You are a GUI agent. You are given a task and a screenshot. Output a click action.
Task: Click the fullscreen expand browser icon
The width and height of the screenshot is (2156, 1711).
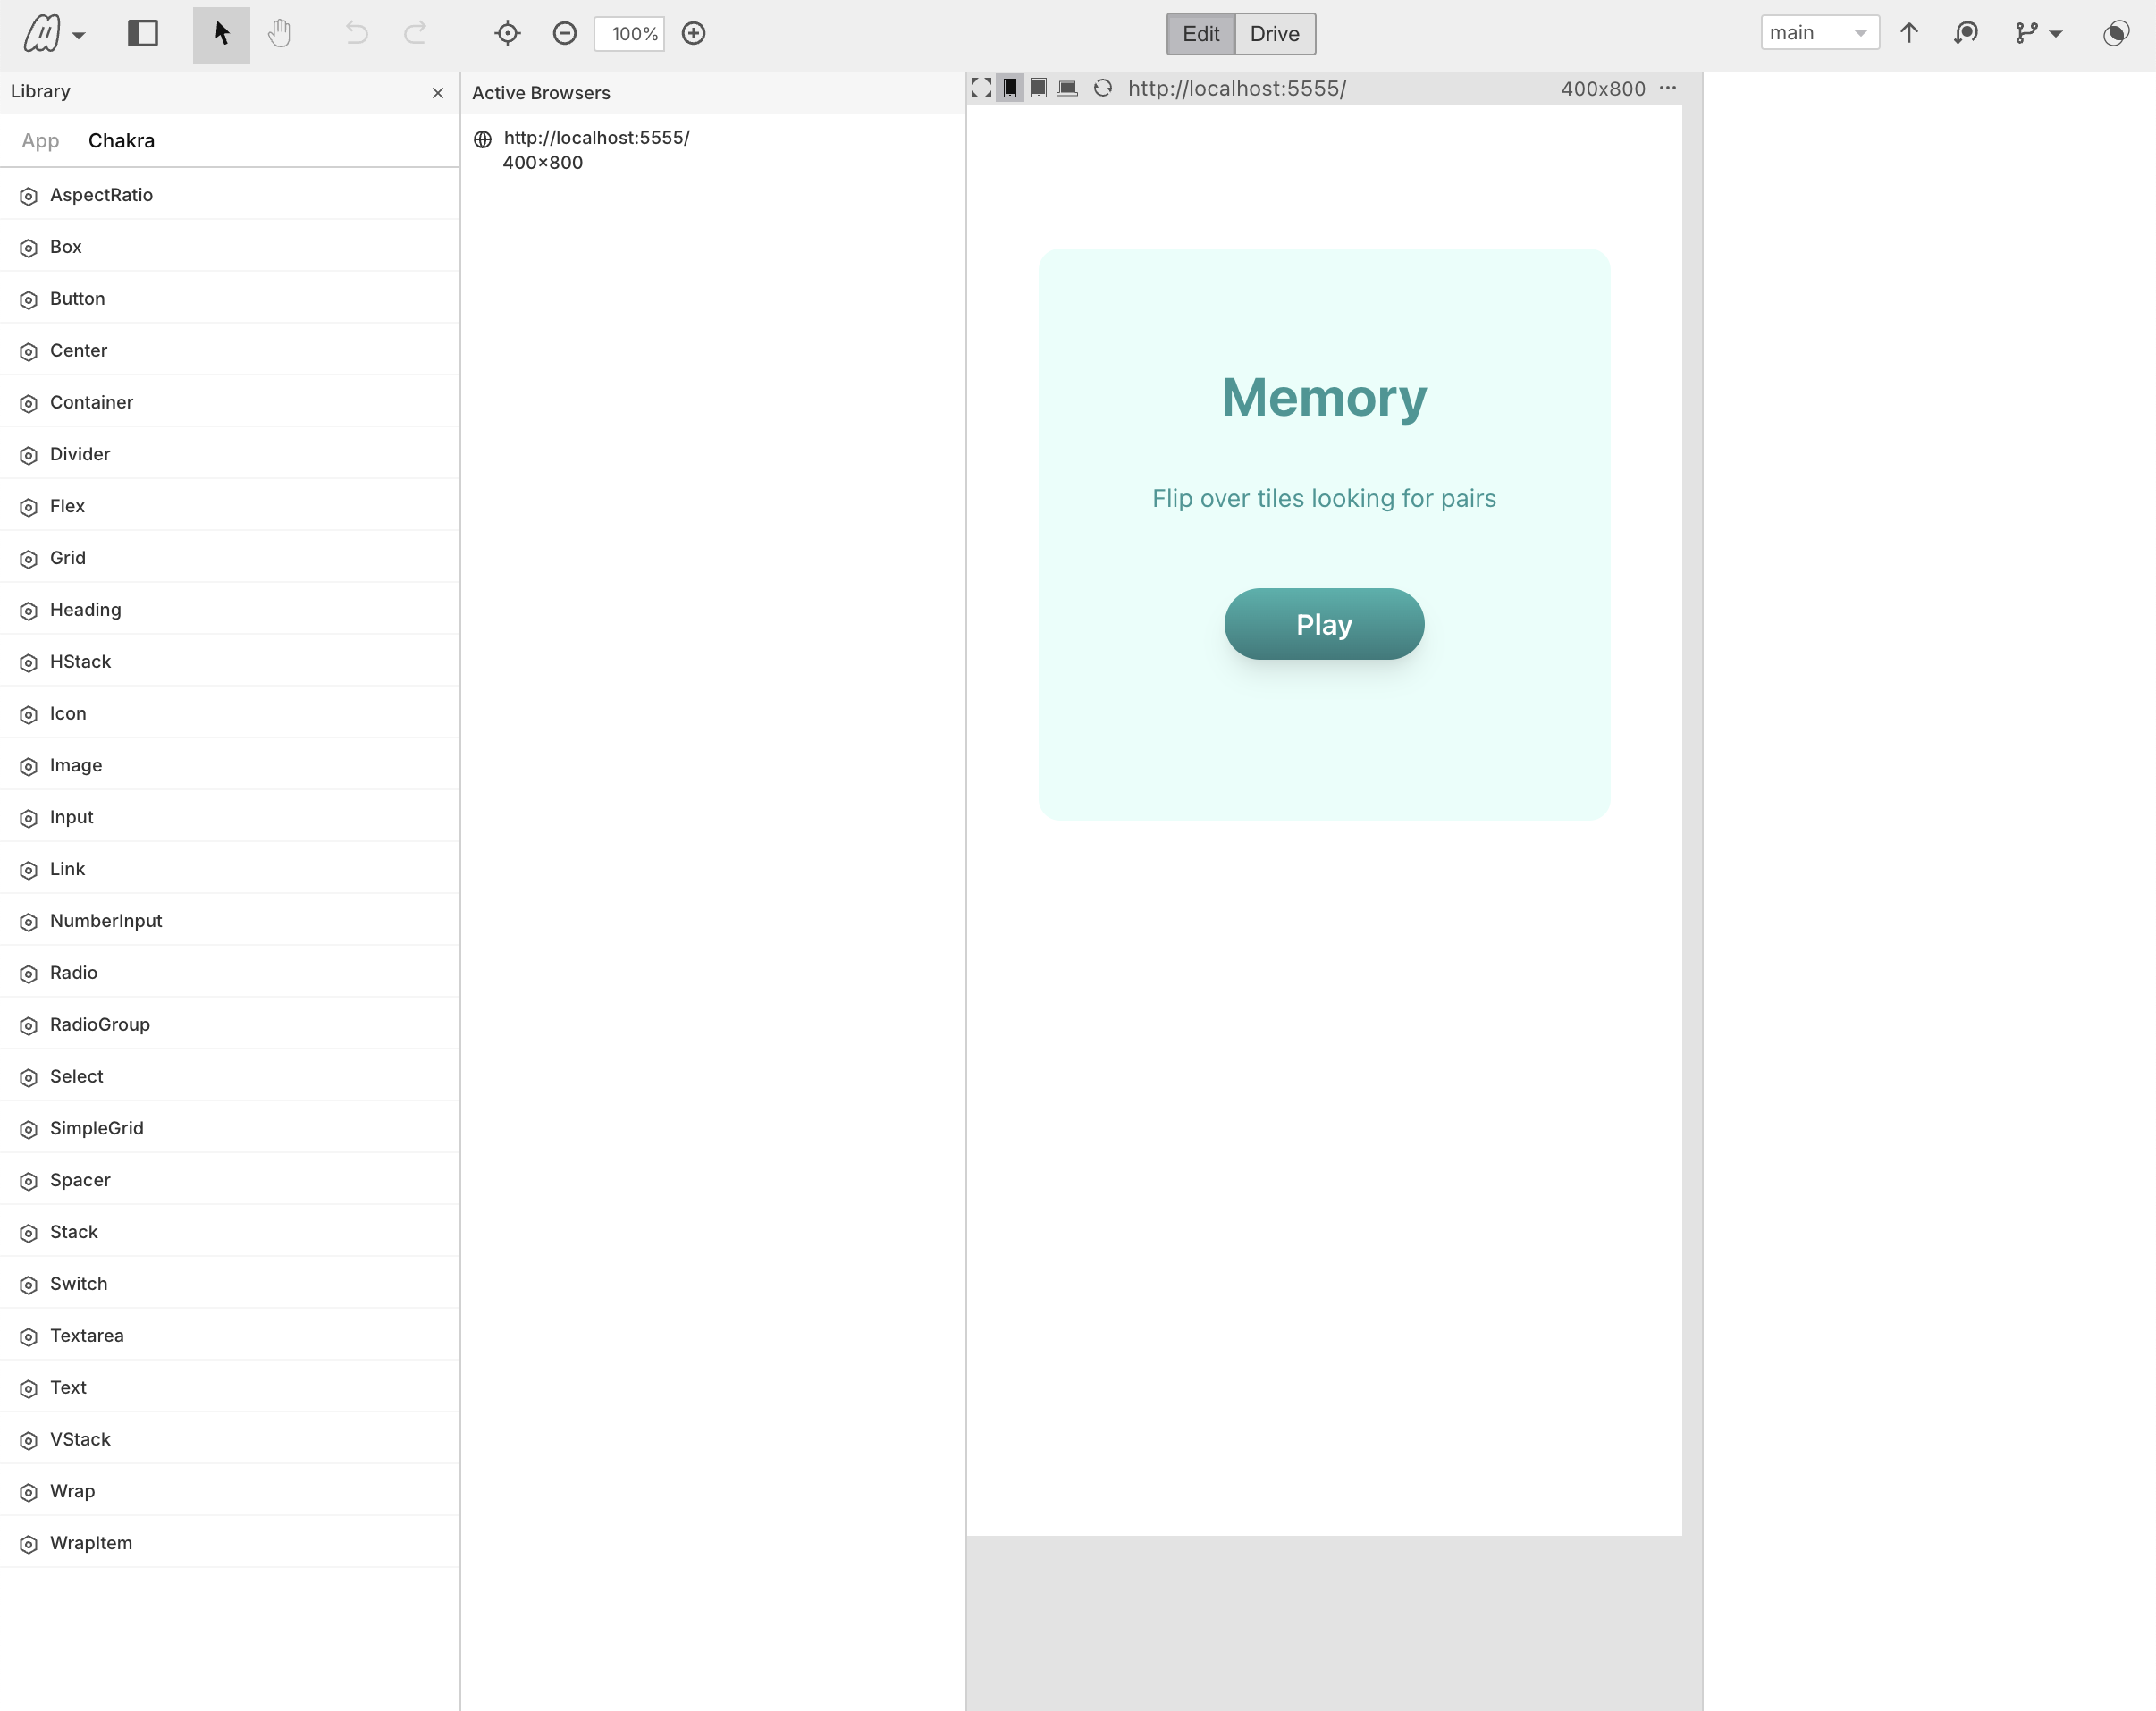tap(981, 88)
